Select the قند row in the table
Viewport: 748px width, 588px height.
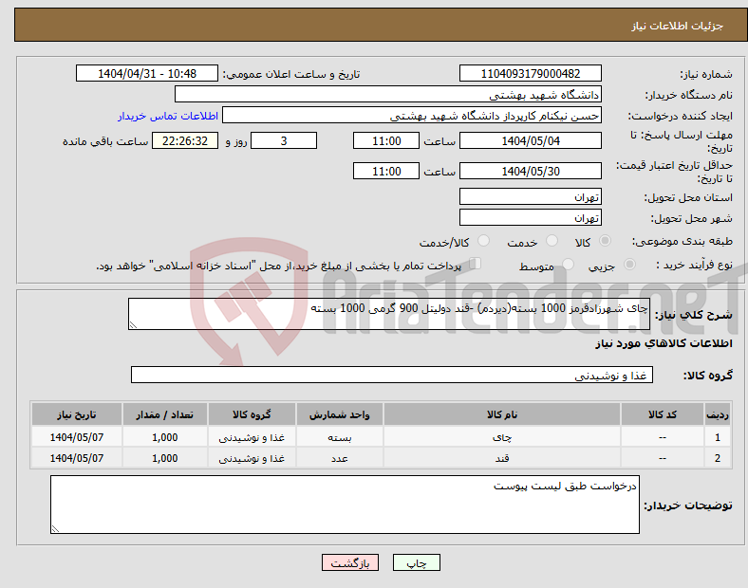(x=501, y=458)
